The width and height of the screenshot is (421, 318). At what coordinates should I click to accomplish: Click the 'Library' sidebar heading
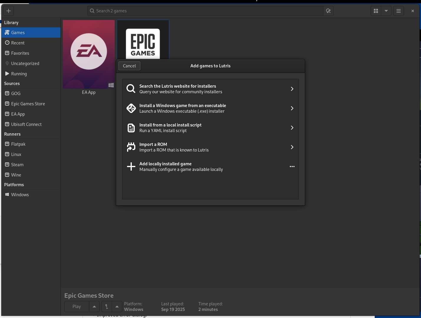click(11, 23)
